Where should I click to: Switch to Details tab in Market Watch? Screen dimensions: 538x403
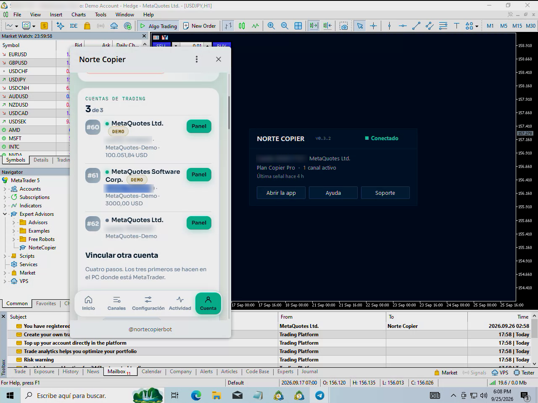pyautogui.click(x=41, y=160)
